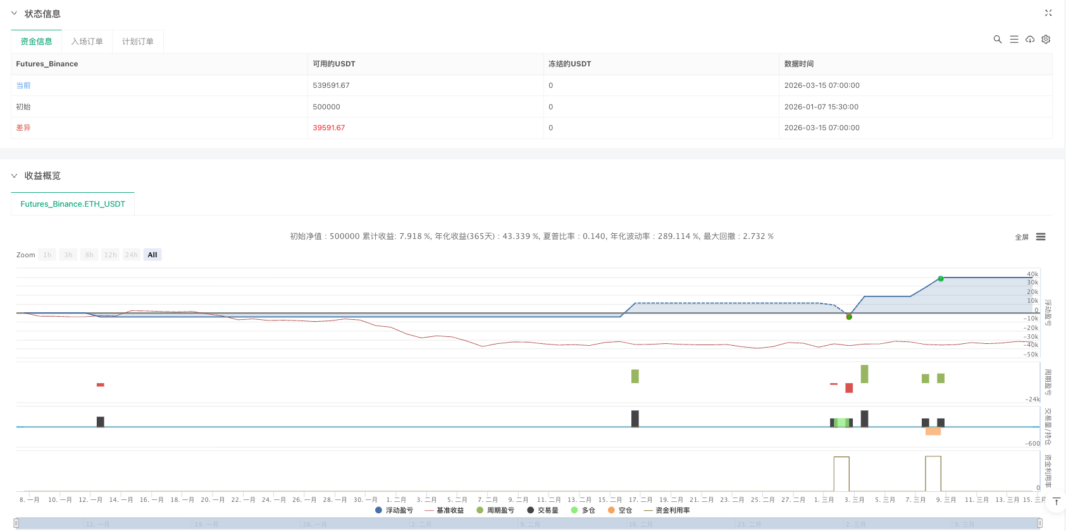Open the settings gear icon
Viewport: 1066px width, 531px height.
(x=1046, y=39)
